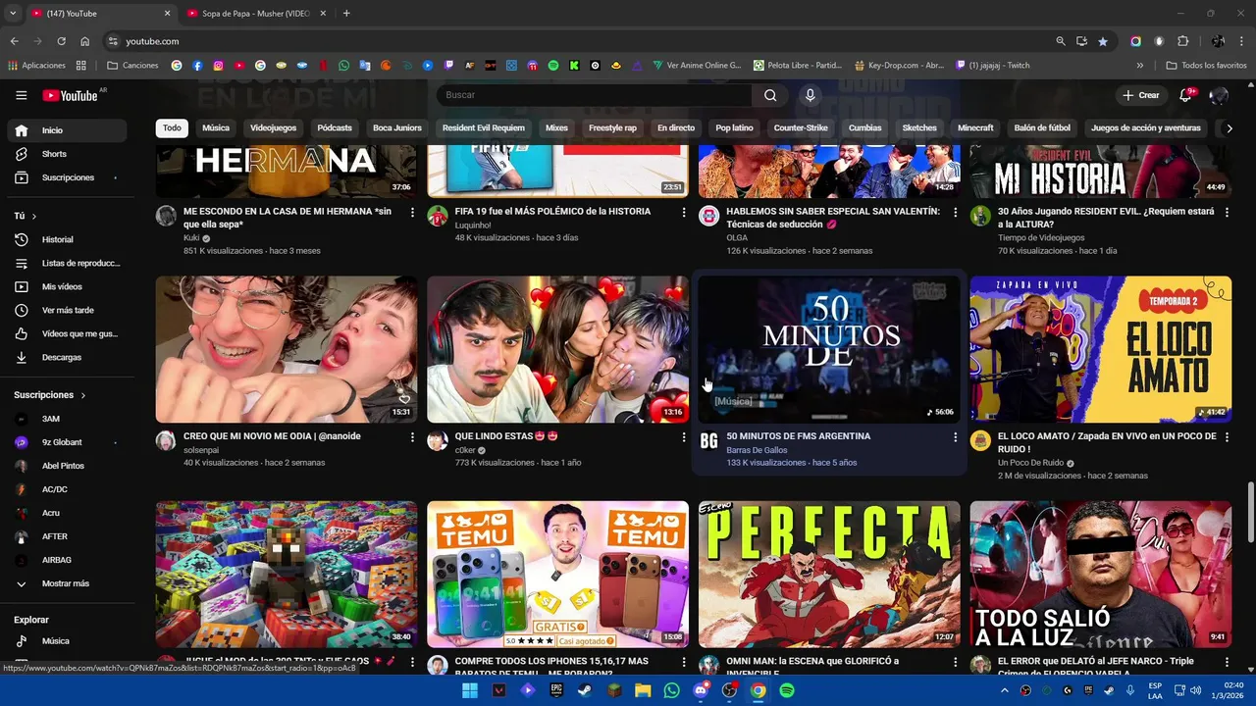The height and width of the screenshot is (706, 1256).
Task: Open Historial in sidebar
Action: (x=67, y=239)
